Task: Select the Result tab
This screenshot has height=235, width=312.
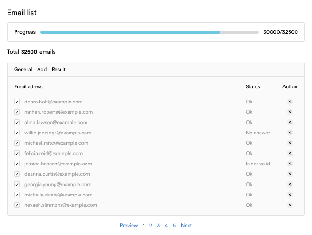Action: 59,70
